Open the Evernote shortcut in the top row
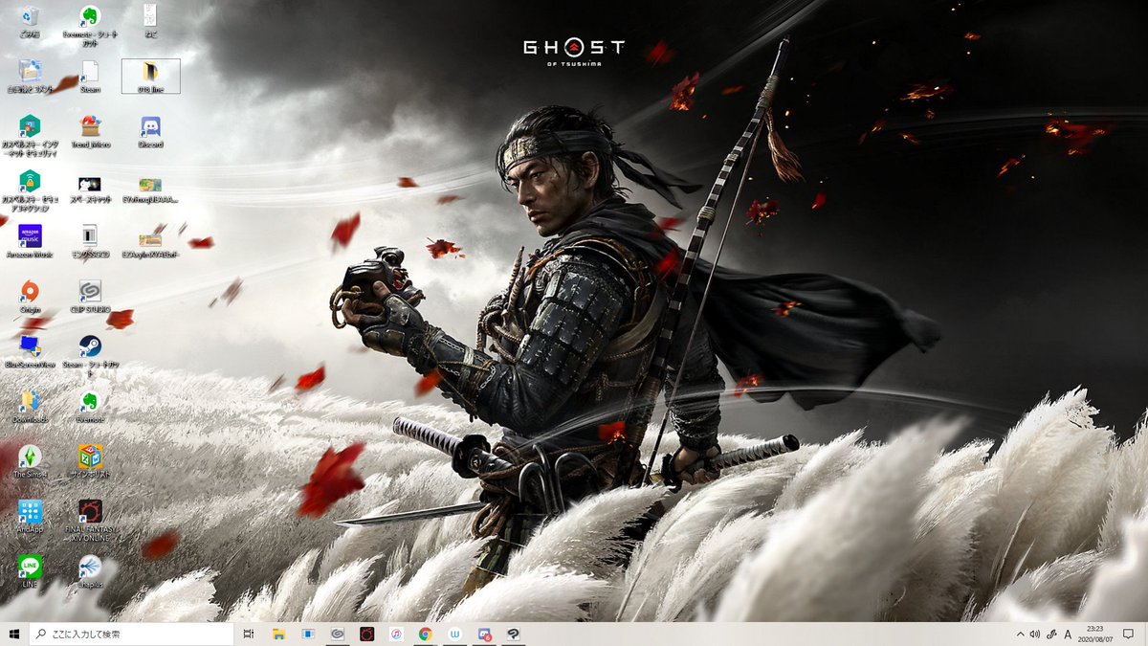The image size is (1148, 646). (89, 26)
